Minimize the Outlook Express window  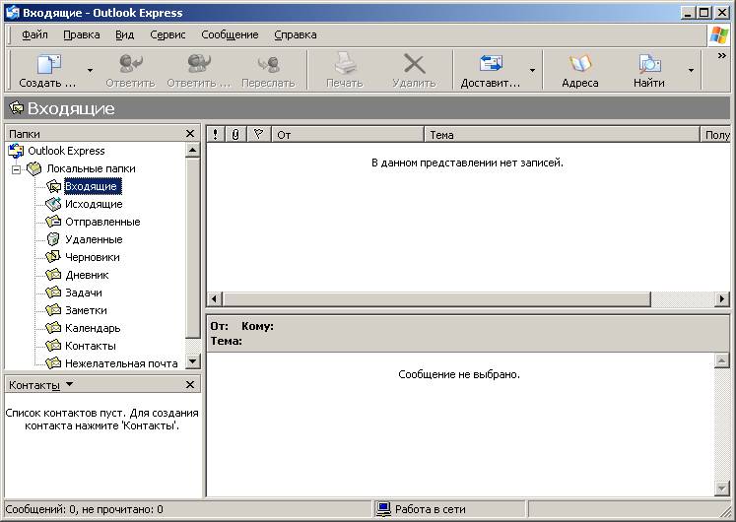coord(688,13)
